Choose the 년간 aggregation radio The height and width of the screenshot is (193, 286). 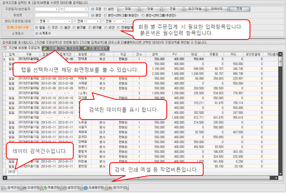click(106, 28)
